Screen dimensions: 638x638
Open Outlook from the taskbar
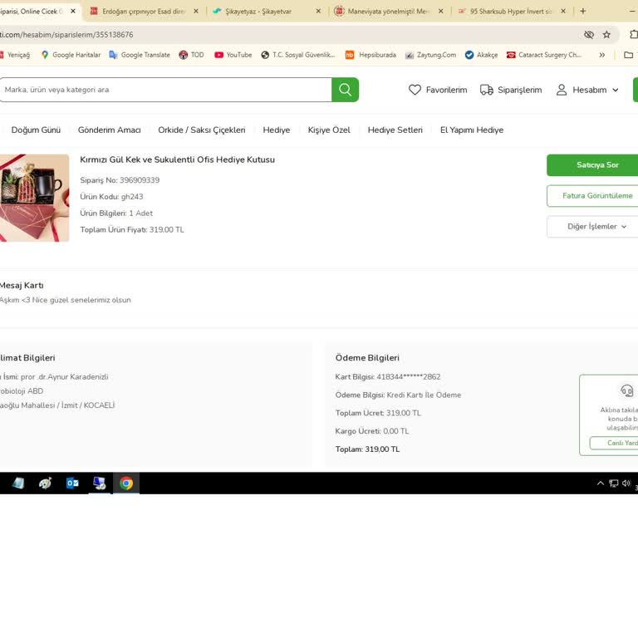click(x=72, y=483)
